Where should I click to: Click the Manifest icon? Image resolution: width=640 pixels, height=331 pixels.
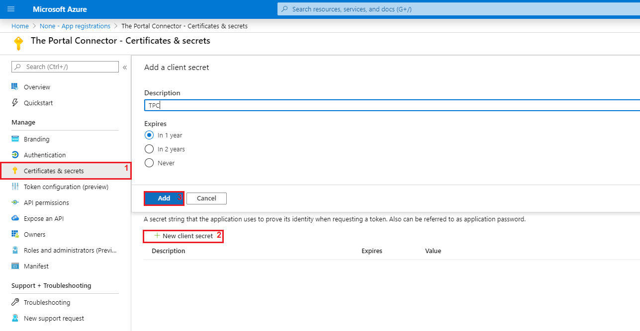15,266
